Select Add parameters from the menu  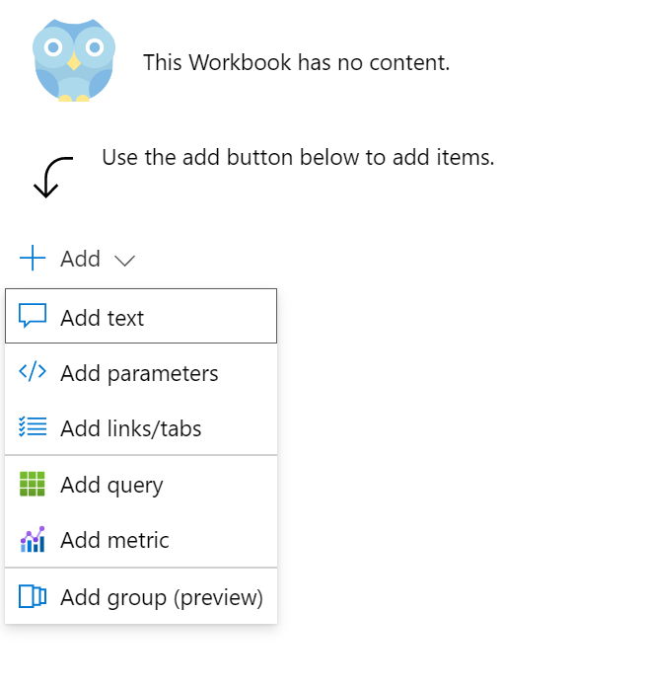(x=139, y=373)
